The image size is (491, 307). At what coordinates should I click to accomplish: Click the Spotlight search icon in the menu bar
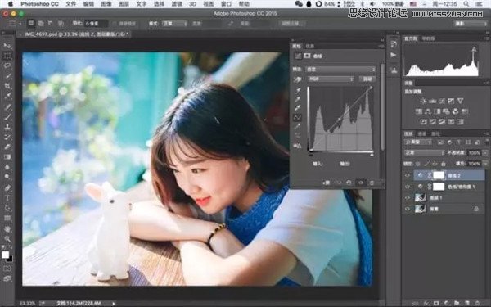click(x=466, y=4)
